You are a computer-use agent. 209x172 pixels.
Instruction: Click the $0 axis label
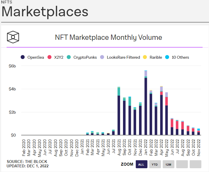pyautogui.click(x=13, y=135)
